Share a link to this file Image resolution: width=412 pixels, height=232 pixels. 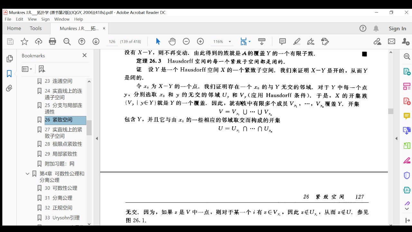pos(377,42)
